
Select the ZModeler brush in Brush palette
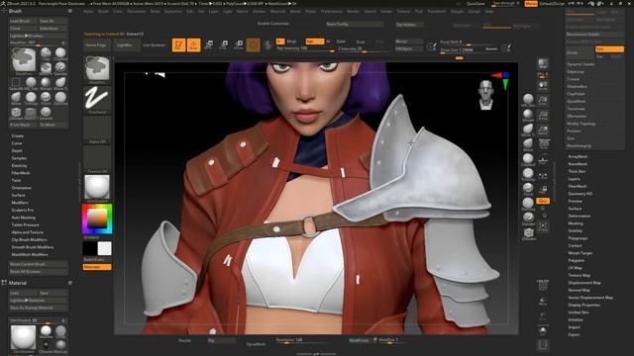[x=16, y=113]
